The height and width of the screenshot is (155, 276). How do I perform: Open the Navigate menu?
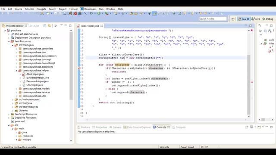coord(41,9)
